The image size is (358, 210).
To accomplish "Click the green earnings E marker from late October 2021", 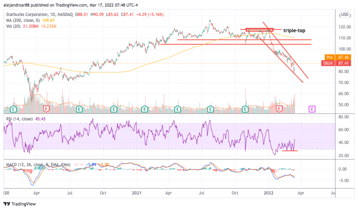I will (x=245, y=109).
